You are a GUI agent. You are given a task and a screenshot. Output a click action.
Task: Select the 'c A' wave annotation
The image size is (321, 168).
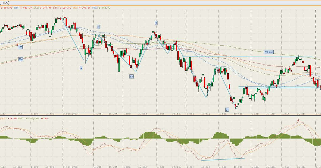click(131, 77)
